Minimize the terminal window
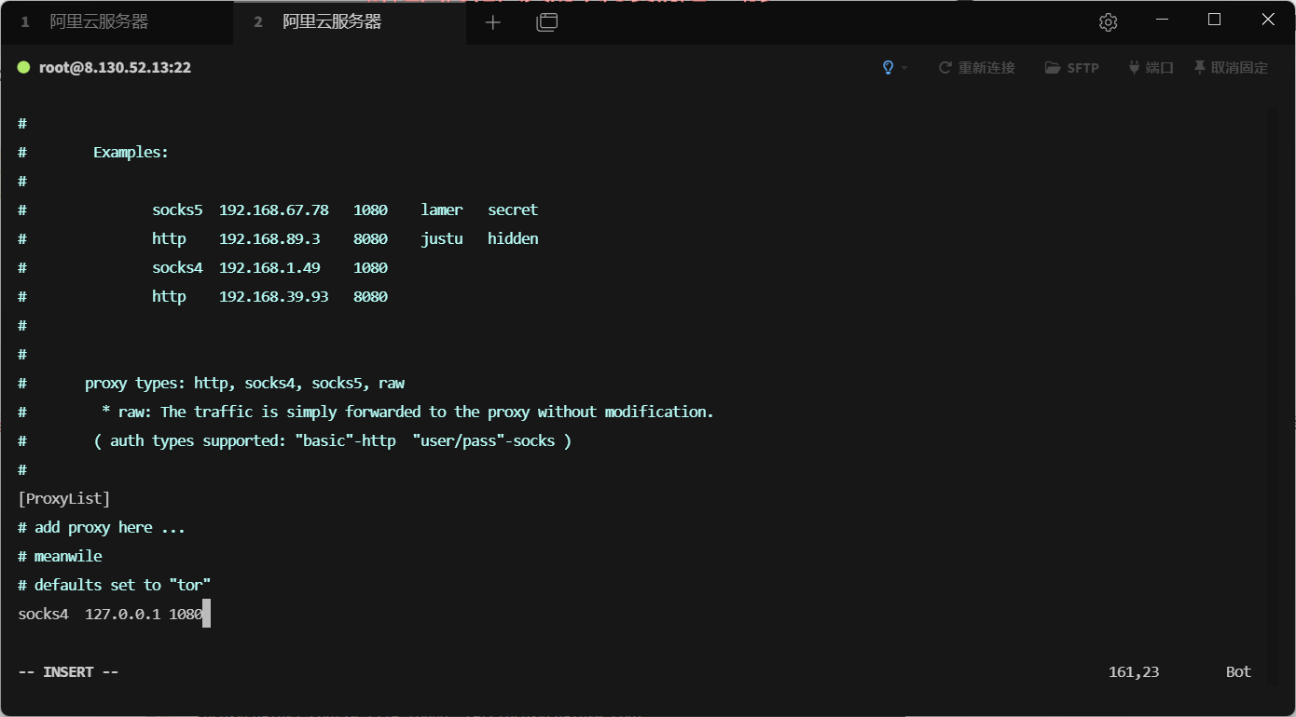 (x=1162, y=20)
